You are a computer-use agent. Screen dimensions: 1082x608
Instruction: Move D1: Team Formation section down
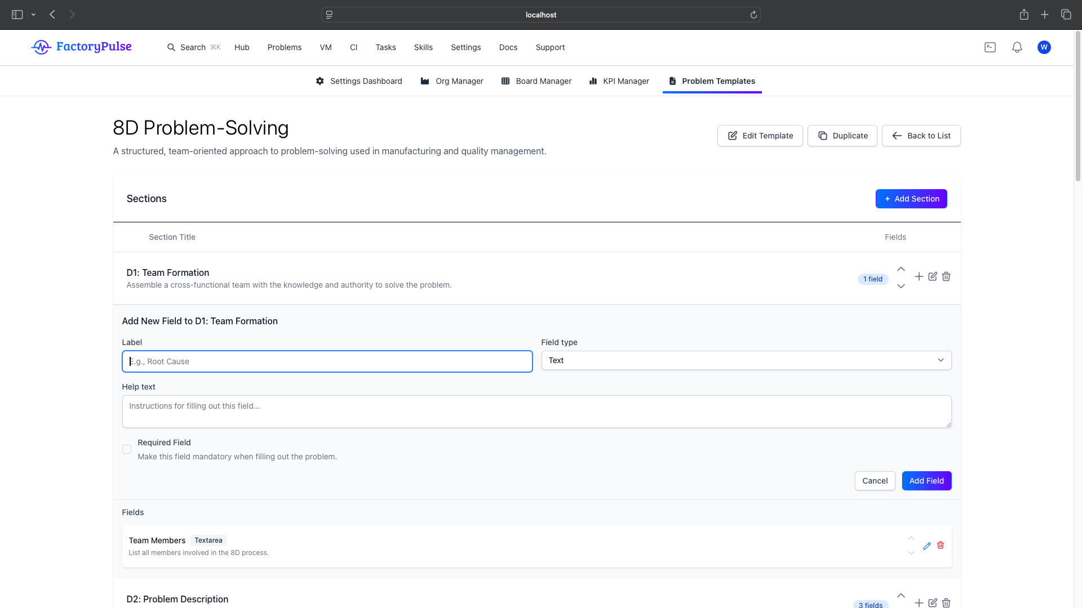tap(901, 286)
